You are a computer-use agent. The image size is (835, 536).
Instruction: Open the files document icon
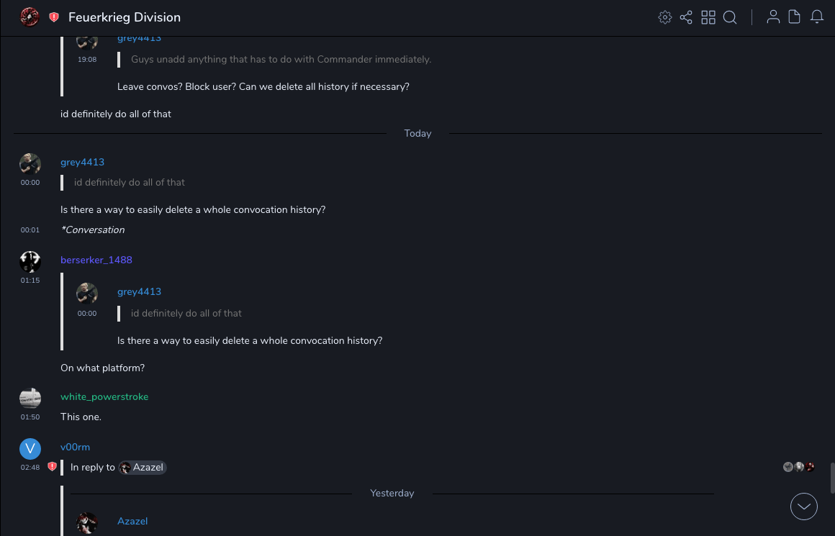click(x=795, y=17)
